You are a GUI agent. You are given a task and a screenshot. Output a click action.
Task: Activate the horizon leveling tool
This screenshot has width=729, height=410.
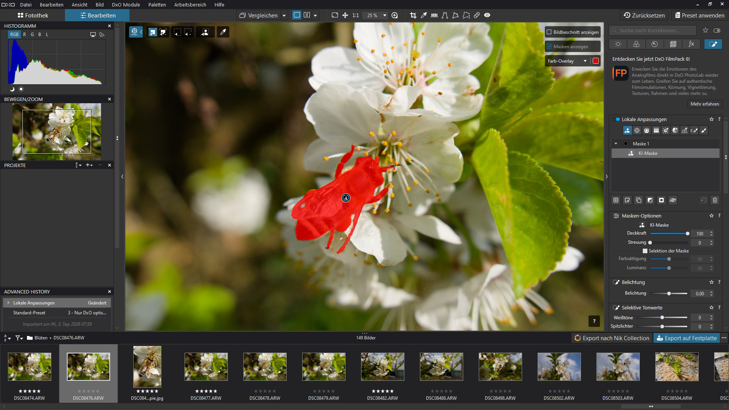click(x=434, y=15)
